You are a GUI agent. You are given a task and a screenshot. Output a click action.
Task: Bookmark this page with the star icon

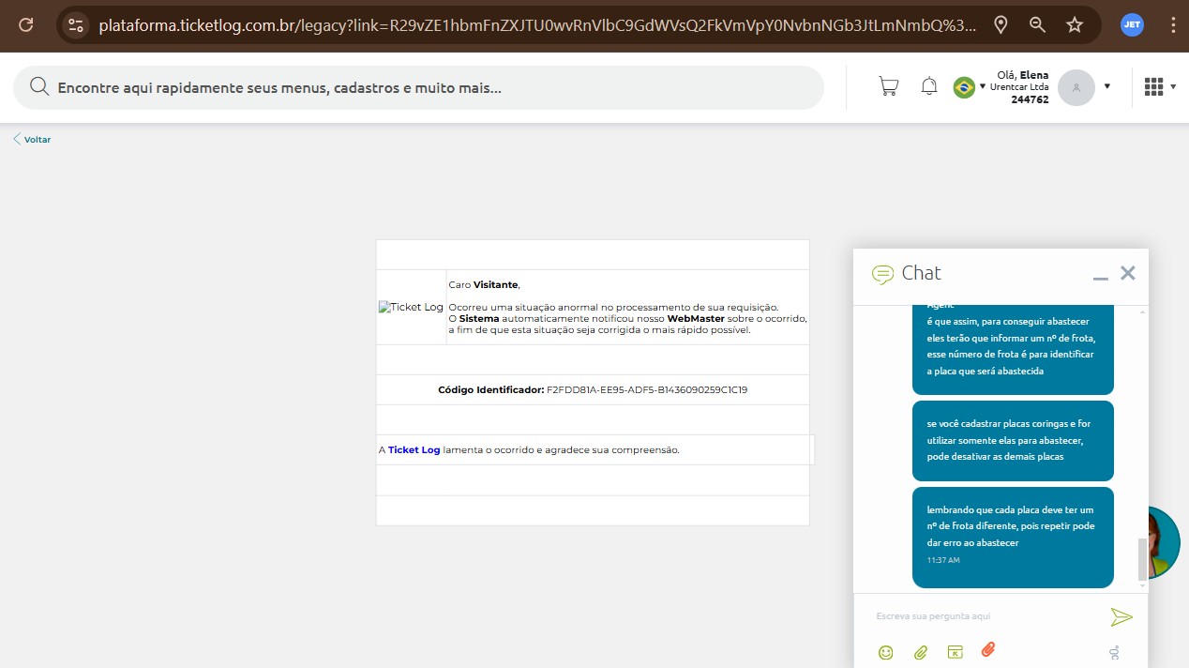(1075, 25)
